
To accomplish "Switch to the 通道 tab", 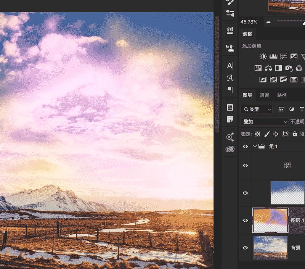I will [264, 95].
